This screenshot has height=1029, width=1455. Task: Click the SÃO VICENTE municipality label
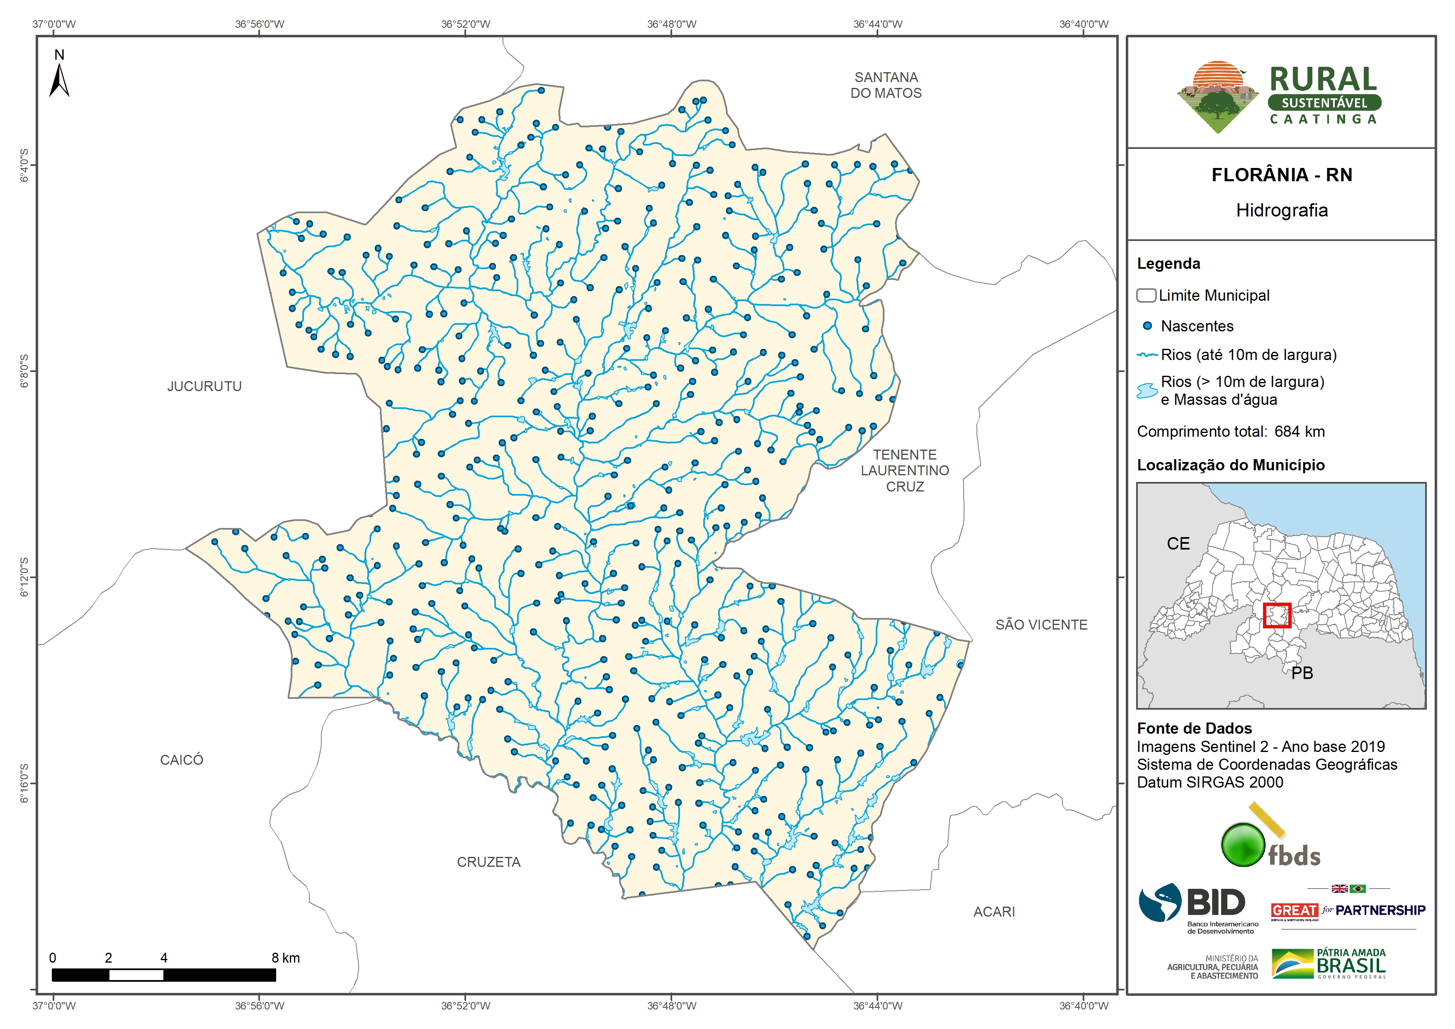1041,625
